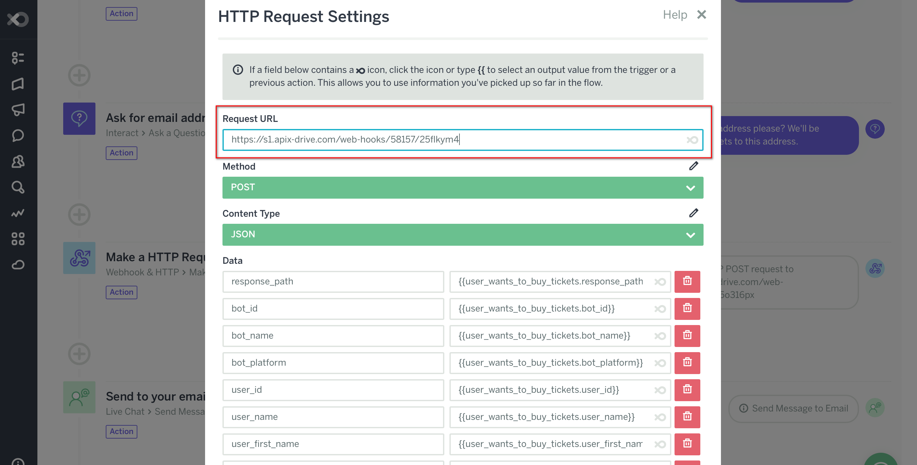917x465 pixels.
Task: Delete the user_name data row
Action: pyautogui.click(x=687, y=416)
